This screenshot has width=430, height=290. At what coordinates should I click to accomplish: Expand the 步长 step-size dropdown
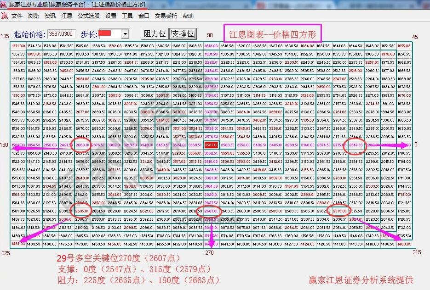(x=125, y=34)
